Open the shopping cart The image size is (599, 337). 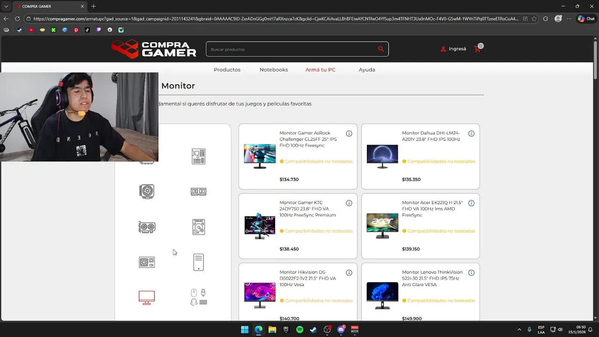(x=478, y=49)
